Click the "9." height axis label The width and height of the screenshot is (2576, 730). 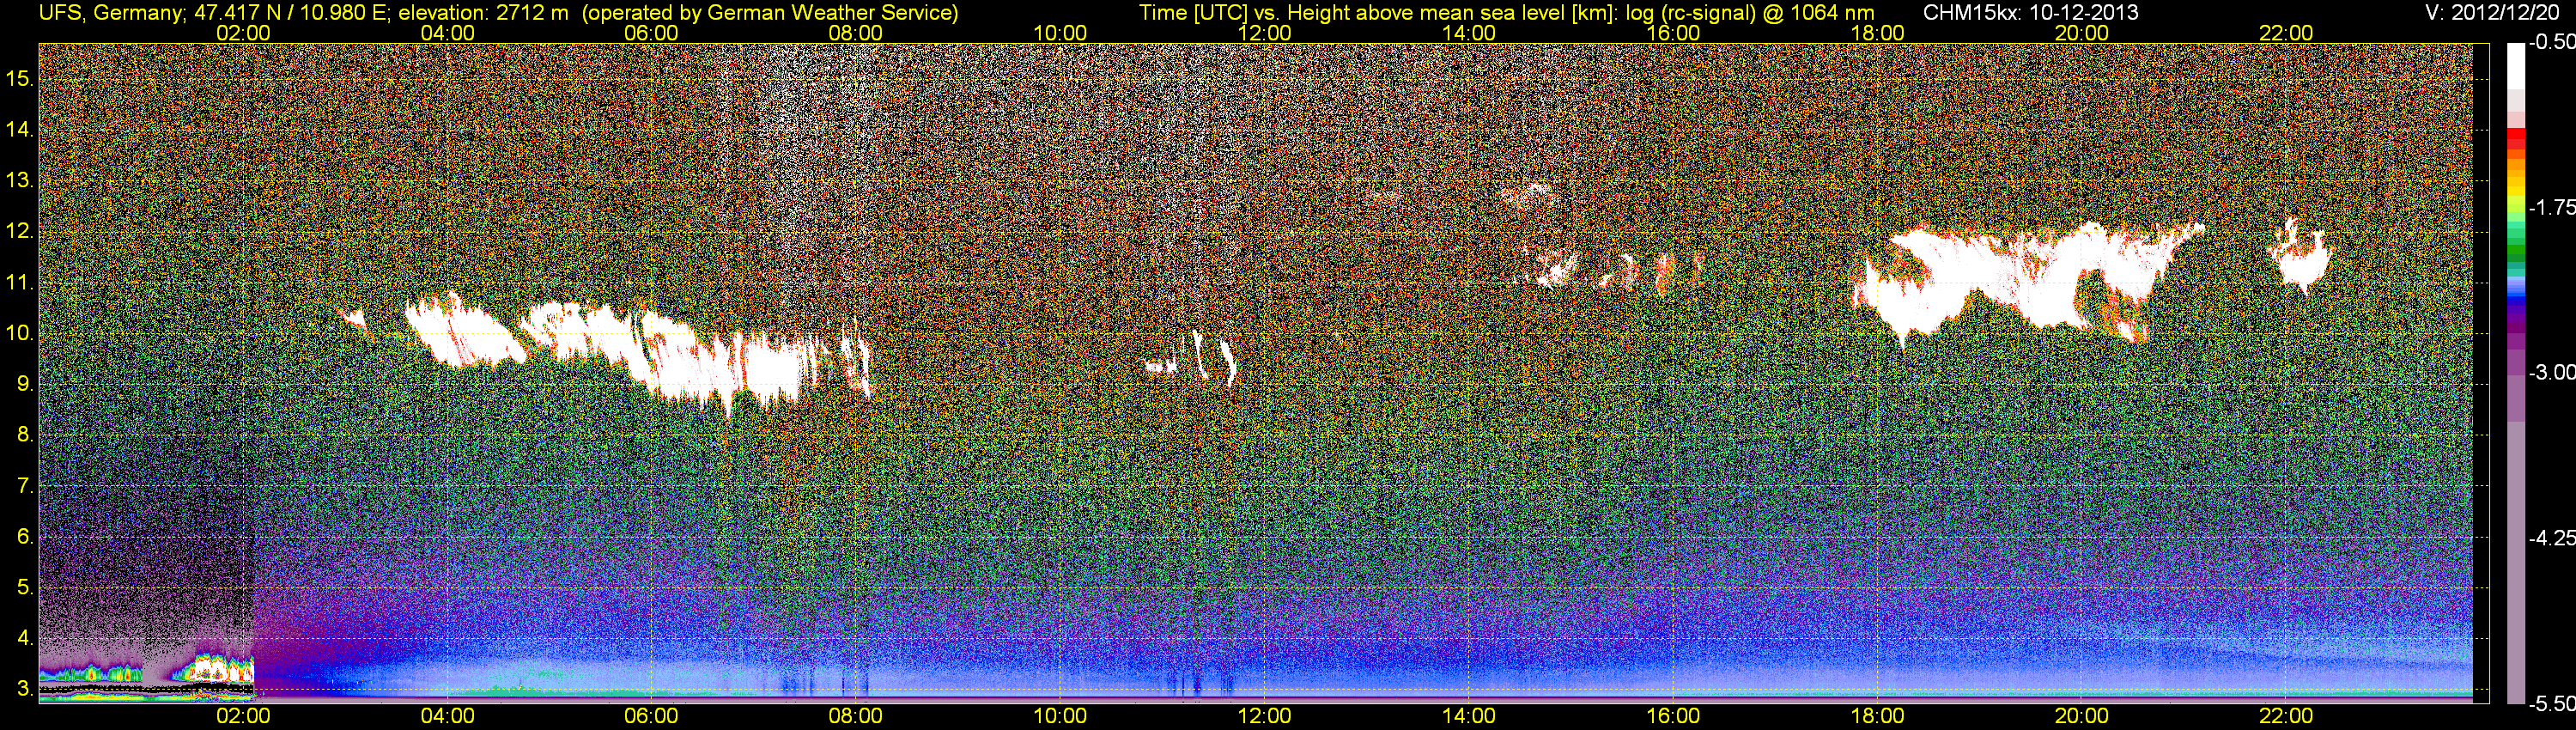26,384
